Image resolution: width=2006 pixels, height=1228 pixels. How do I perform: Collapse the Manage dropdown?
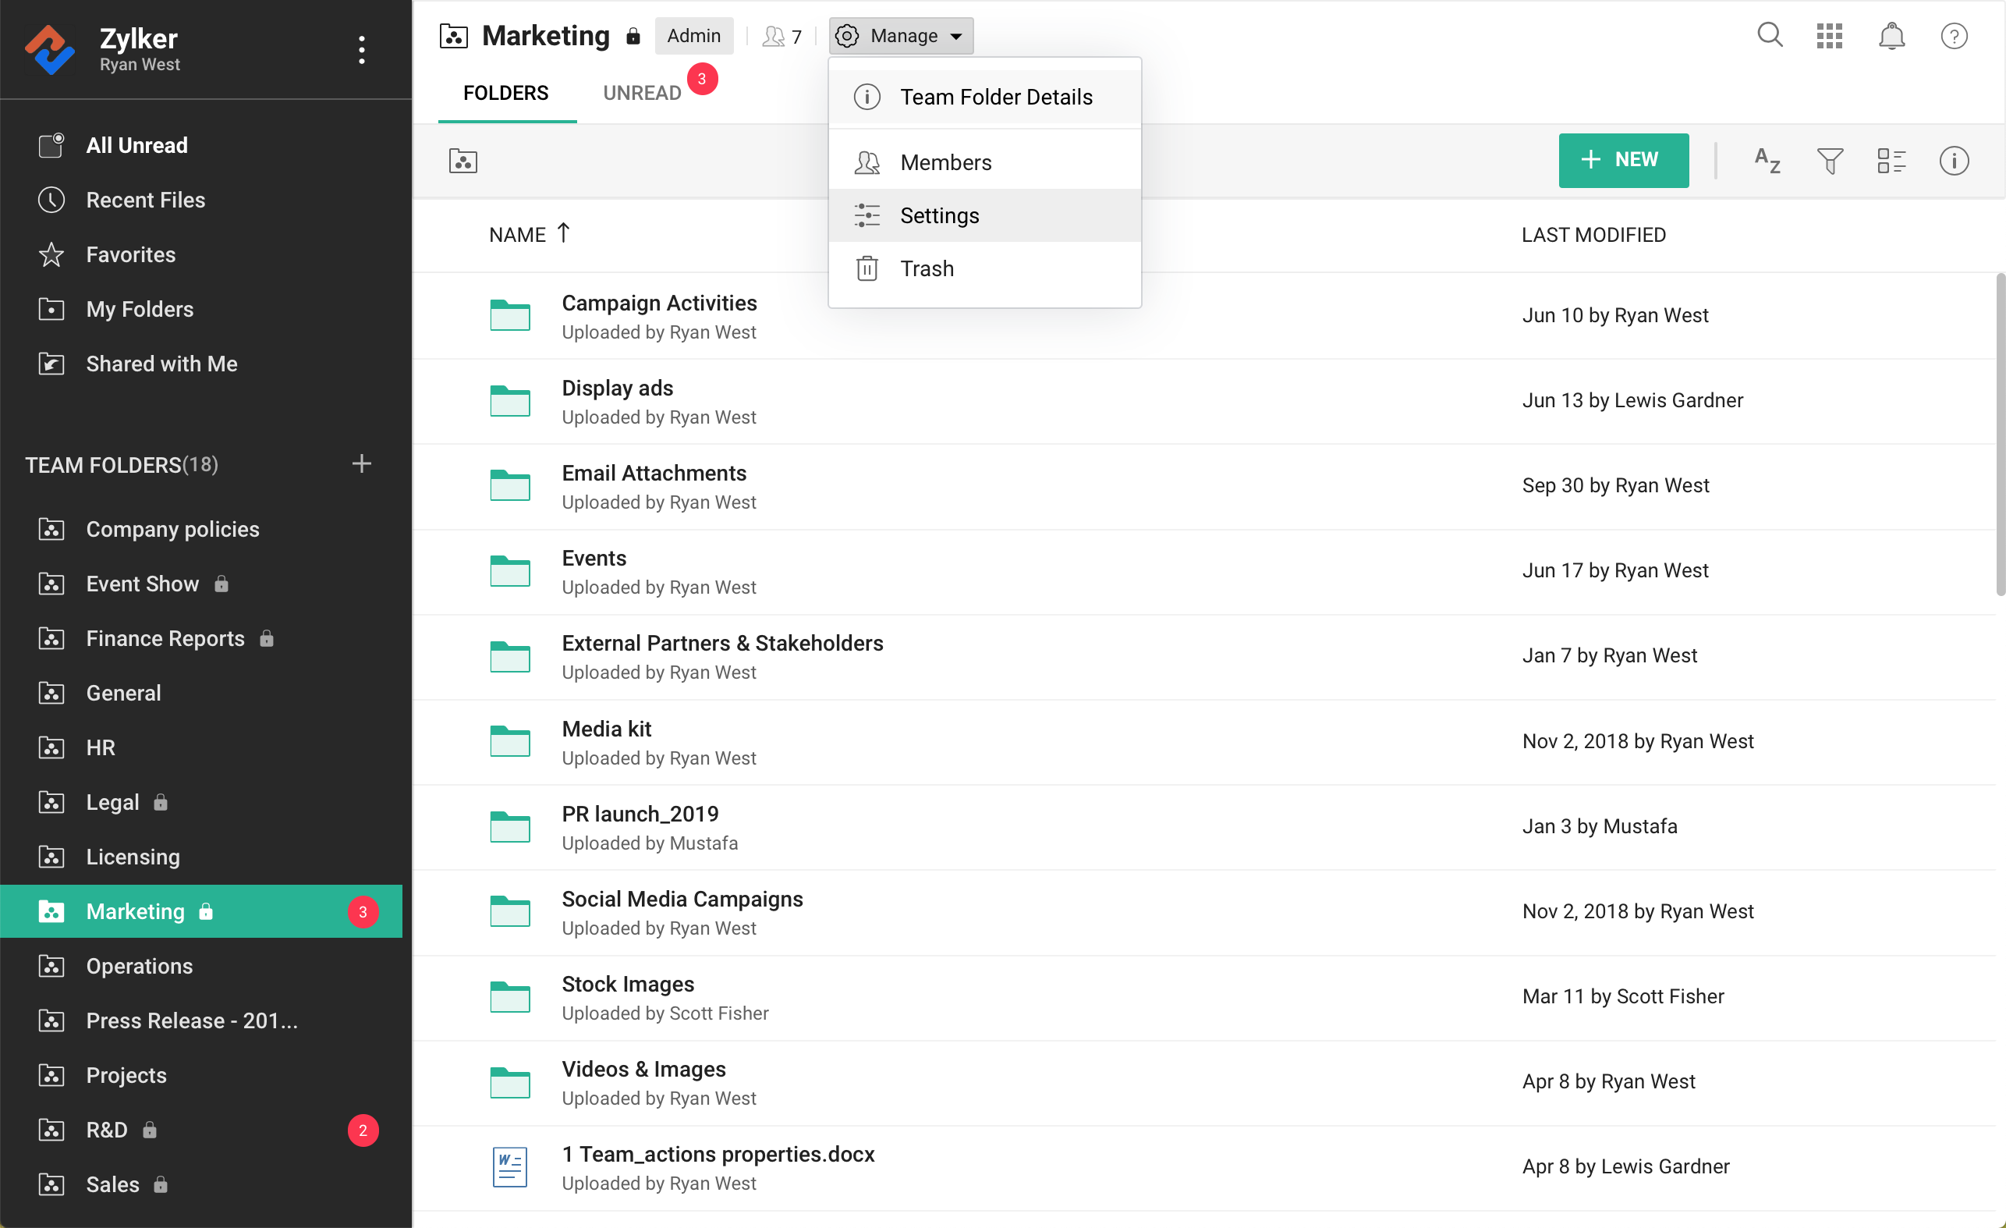(x=902, y=36)
